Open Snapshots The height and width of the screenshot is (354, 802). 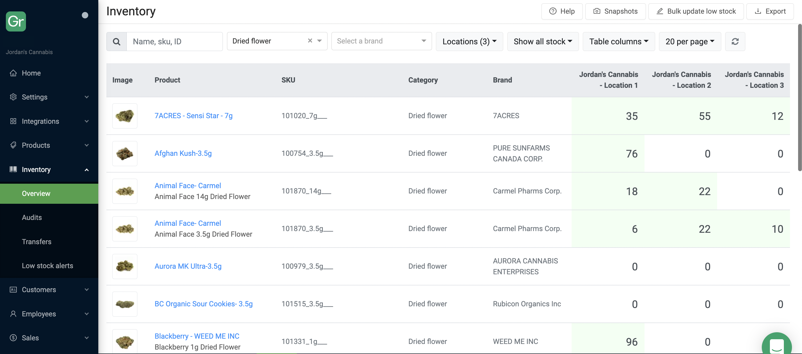click(615, 11)
